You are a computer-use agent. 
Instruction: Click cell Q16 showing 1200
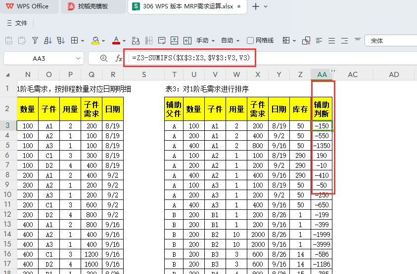click(92, 254)
